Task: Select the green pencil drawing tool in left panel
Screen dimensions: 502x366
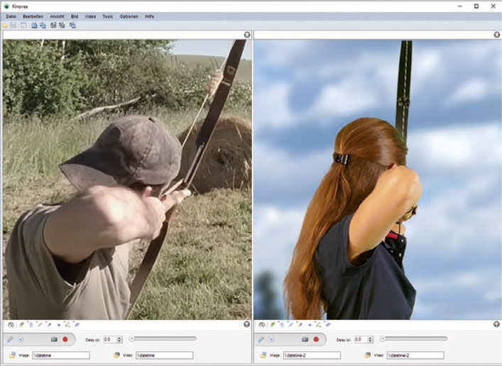Action: (x=21, y=324)
